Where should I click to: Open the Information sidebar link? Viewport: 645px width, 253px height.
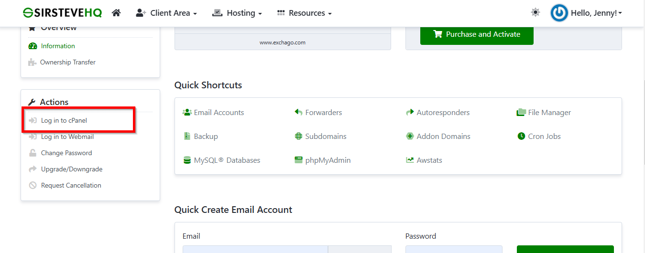coord(58,46)
